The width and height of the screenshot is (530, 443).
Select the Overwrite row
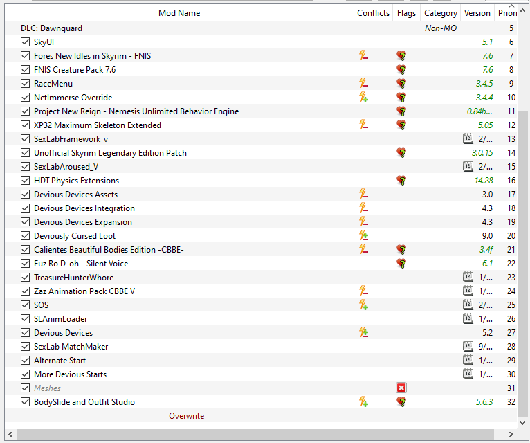261,415
